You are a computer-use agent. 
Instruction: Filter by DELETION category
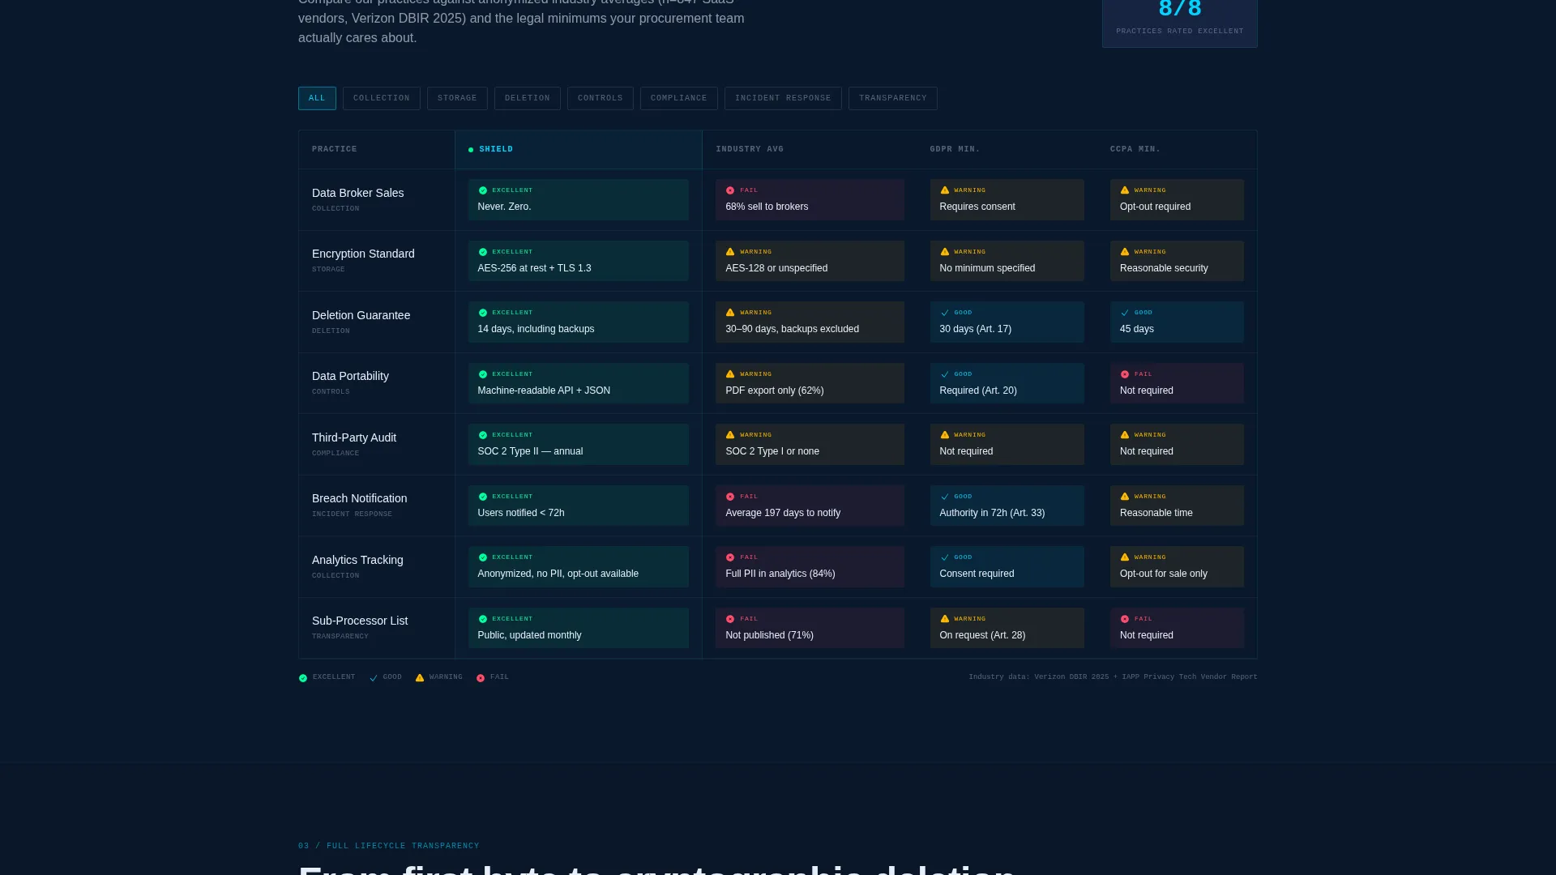click(527, 98)
